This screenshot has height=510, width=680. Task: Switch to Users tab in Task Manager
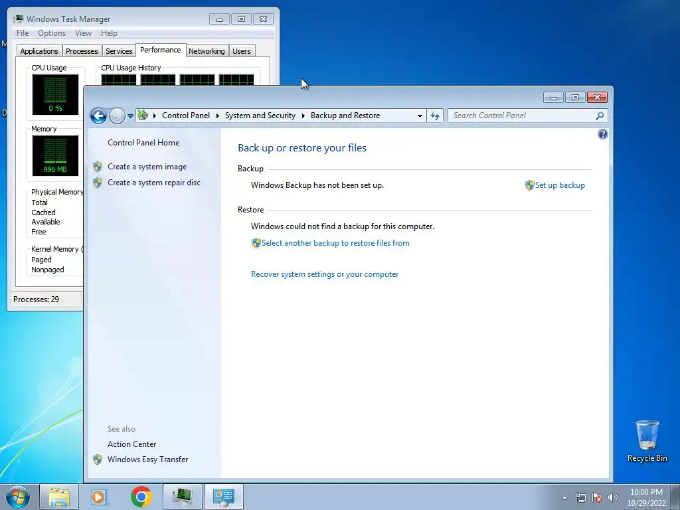(x=242, y=51)
